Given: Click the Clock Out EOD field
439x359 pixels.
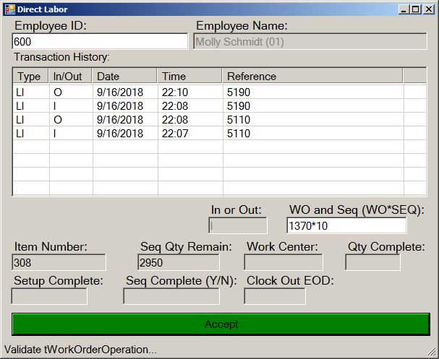Looking at the screenshot, I should pyautogui.click(x=274, y=296).
